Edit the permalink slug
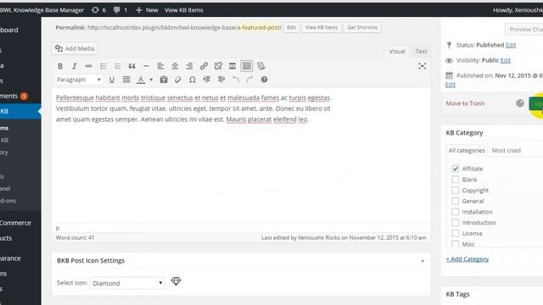Image resolution: width=543 pixels, height=305 pixels. 291,27
